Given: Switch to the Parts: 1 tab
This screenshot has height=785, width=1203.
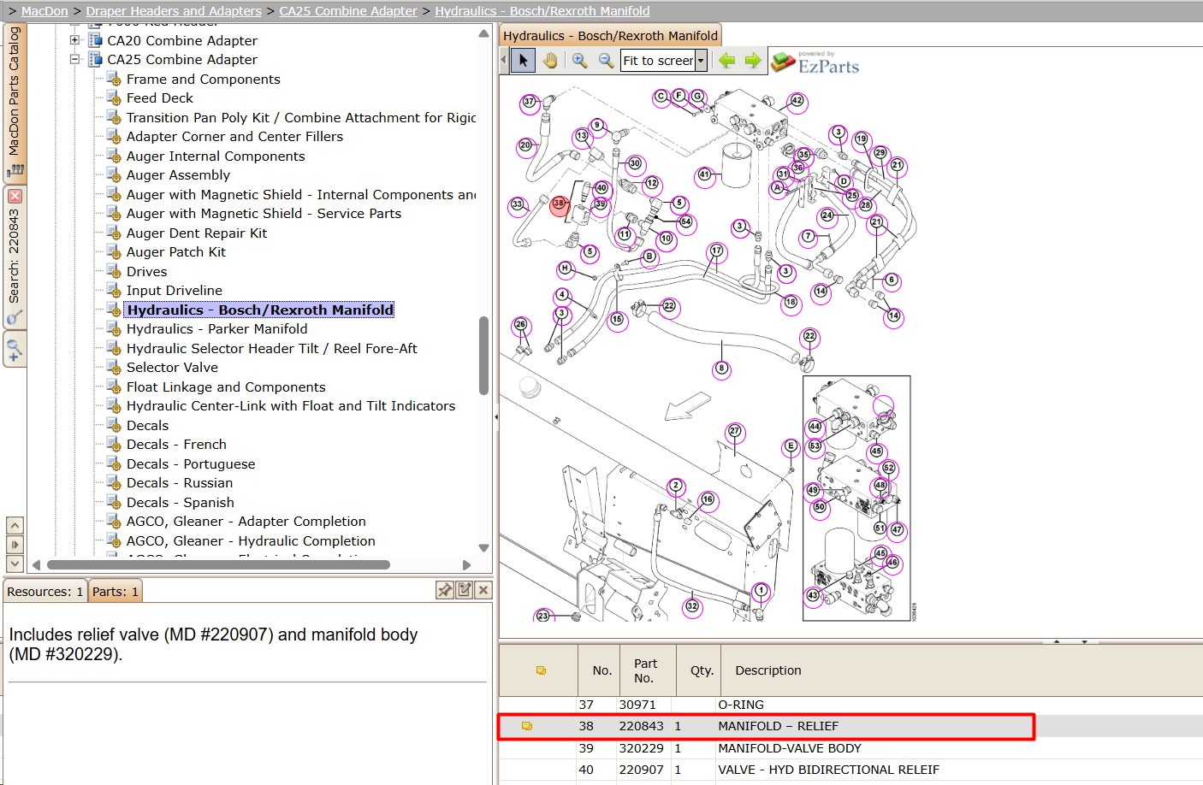Looking at the screenshot, I should coord(116,592).
